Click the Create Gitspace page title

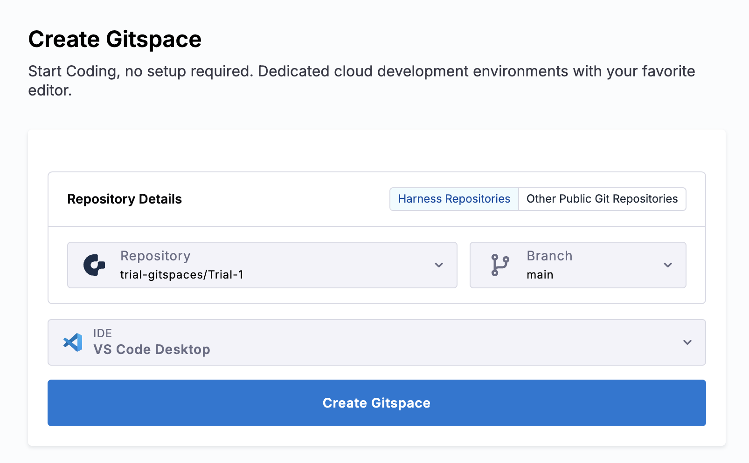tap(115, 39)
